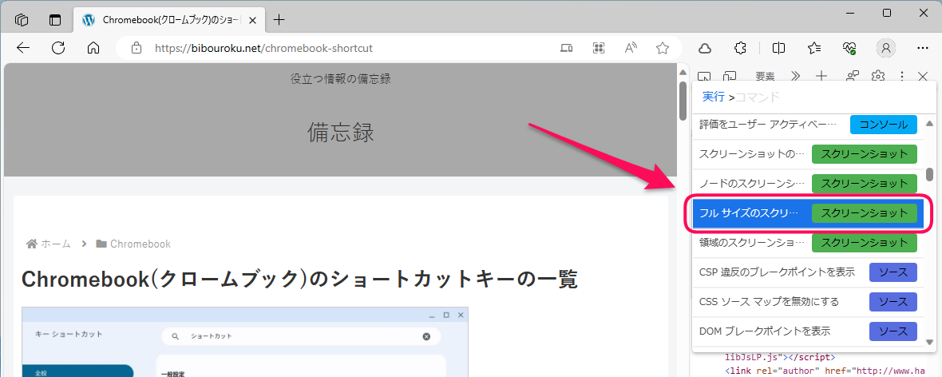View site info padlock icon
This screenshot has height=377, width=942.
click(x=137, y=48)
